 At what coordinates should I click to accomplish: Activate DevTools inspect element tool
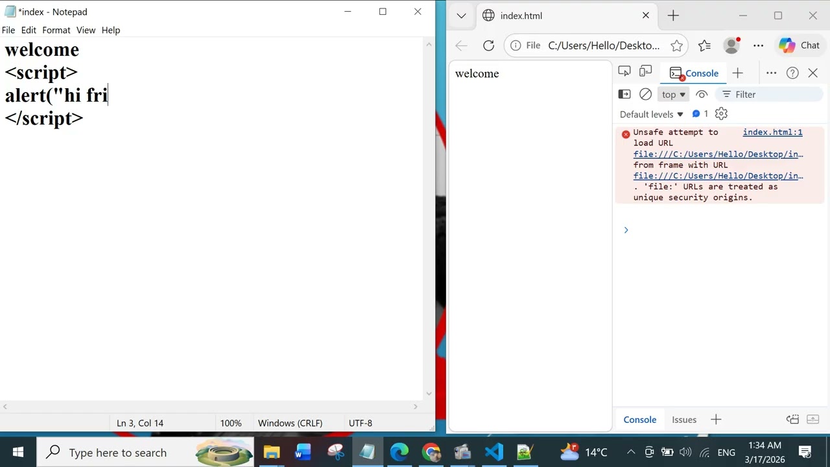point(624,72)
